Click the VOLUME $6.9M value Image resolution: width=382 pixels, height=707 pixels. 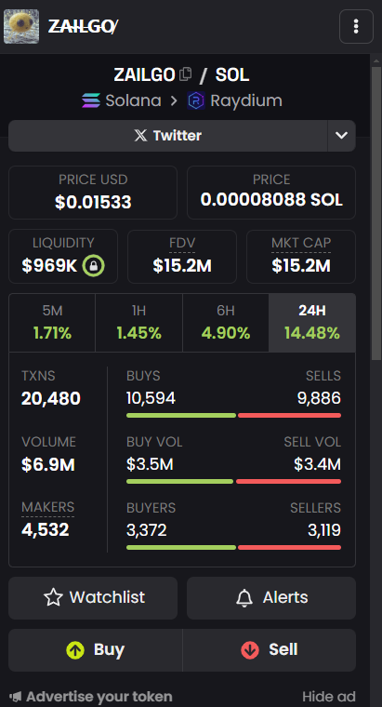[x=48, y=465]
